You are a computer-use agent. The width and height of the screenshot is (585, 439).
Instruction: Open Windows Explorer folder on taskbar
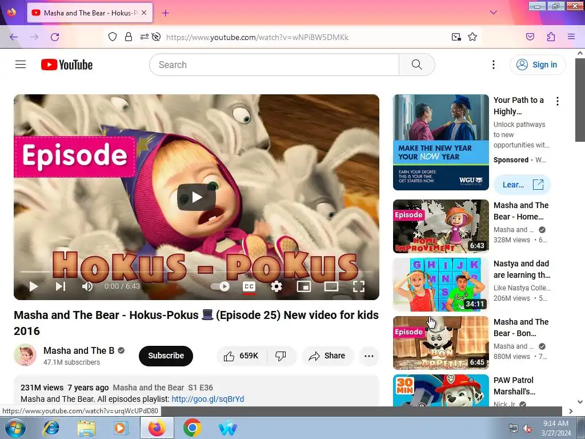[x=86, y=428]
